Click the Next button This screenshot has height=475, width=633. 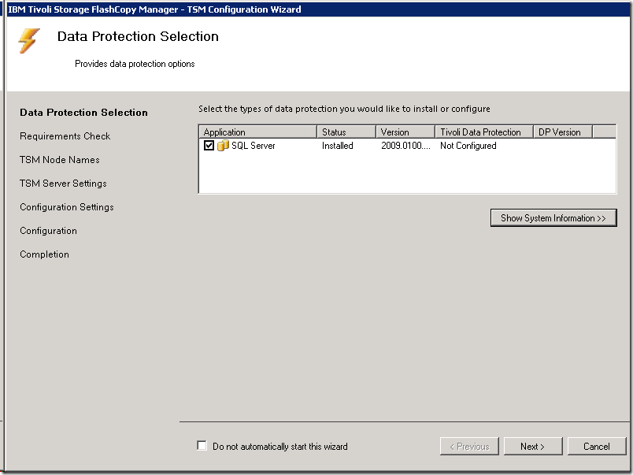point(532,447)
